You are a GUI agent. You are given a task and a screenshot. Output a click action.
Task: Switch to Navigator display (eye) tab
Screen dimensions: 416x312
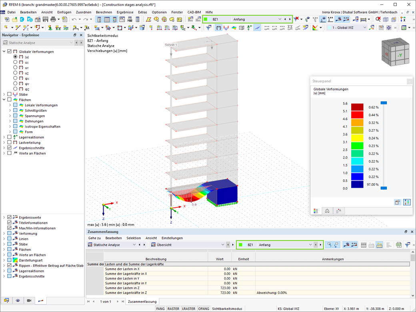coord(18,300)
